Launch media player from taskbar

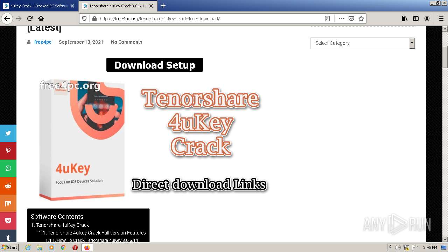(51, 247)
